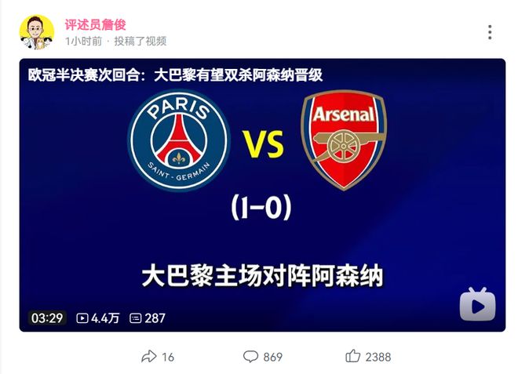518x374 pixels.
Task: Open the three-dot more options menu
Action: pos(490,32)
